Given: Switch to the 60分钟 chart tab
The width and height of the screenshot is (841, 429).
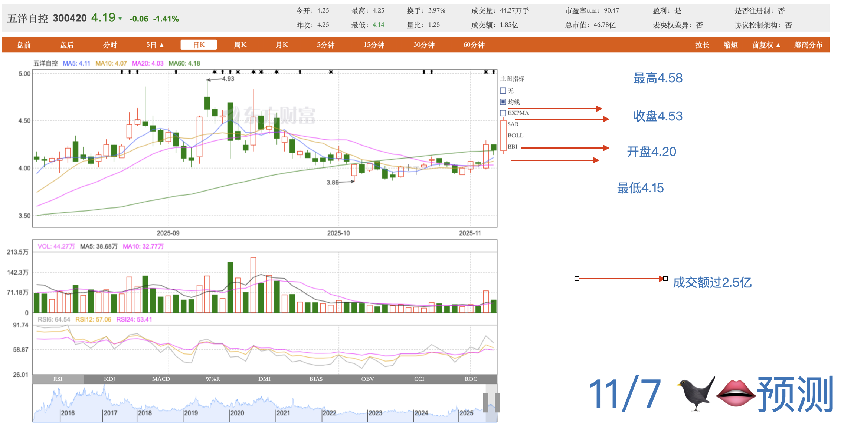Looking at the screenshot, I should 474,45.
